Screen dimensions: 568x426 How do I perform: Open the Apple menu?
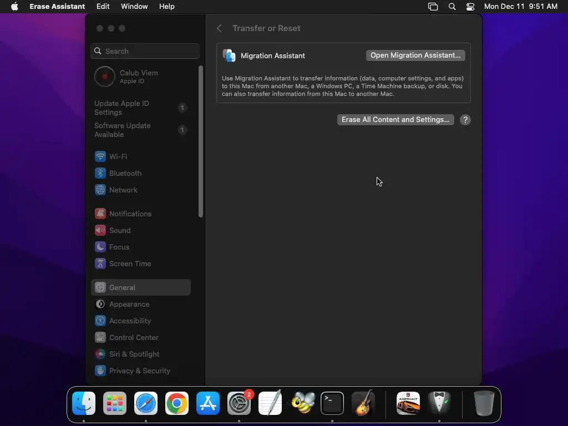click(x=14, y=6)
